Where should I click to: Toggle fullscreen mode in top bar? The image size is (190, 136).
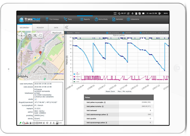click(x=115, y=13)
